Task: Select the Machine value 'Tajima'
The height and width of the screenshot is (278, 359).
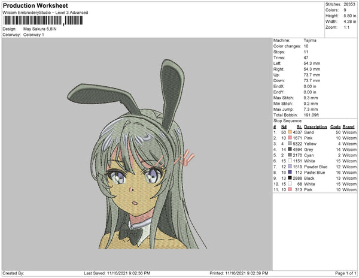Action: (310, 40)
